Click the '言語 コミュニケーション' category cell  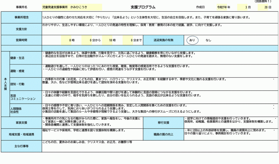(x=26, y=97)
